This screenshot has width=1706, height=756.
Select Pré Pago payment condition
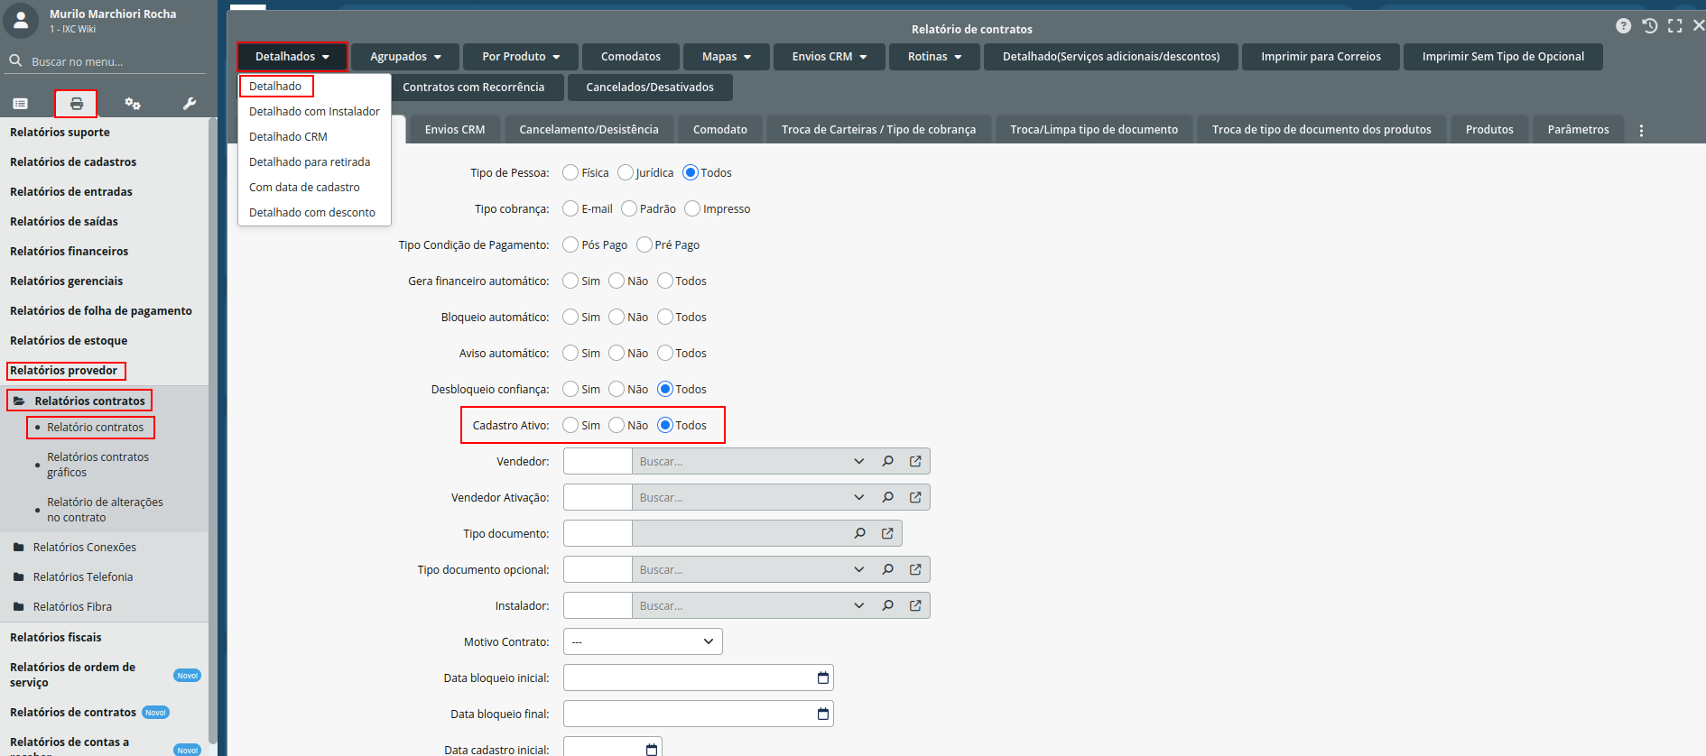click(x=644, y=244)
